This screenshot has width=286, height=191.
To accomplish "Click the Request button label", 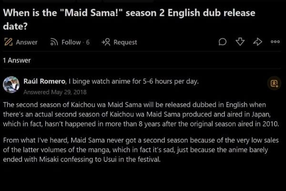I will (x=125, y=42).
